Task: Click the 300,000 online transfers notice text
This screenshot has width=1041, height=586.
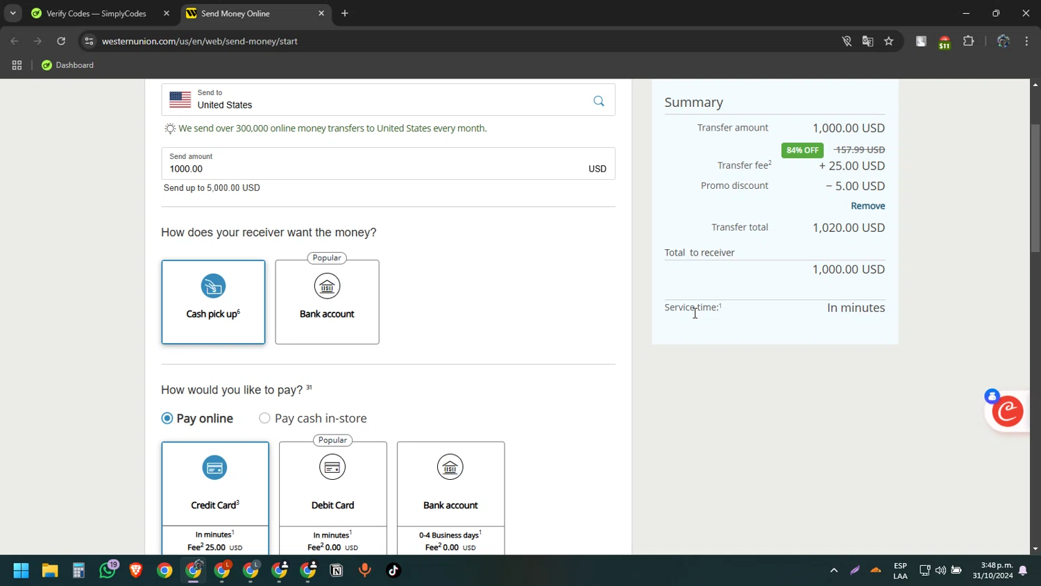Action: 332,128
